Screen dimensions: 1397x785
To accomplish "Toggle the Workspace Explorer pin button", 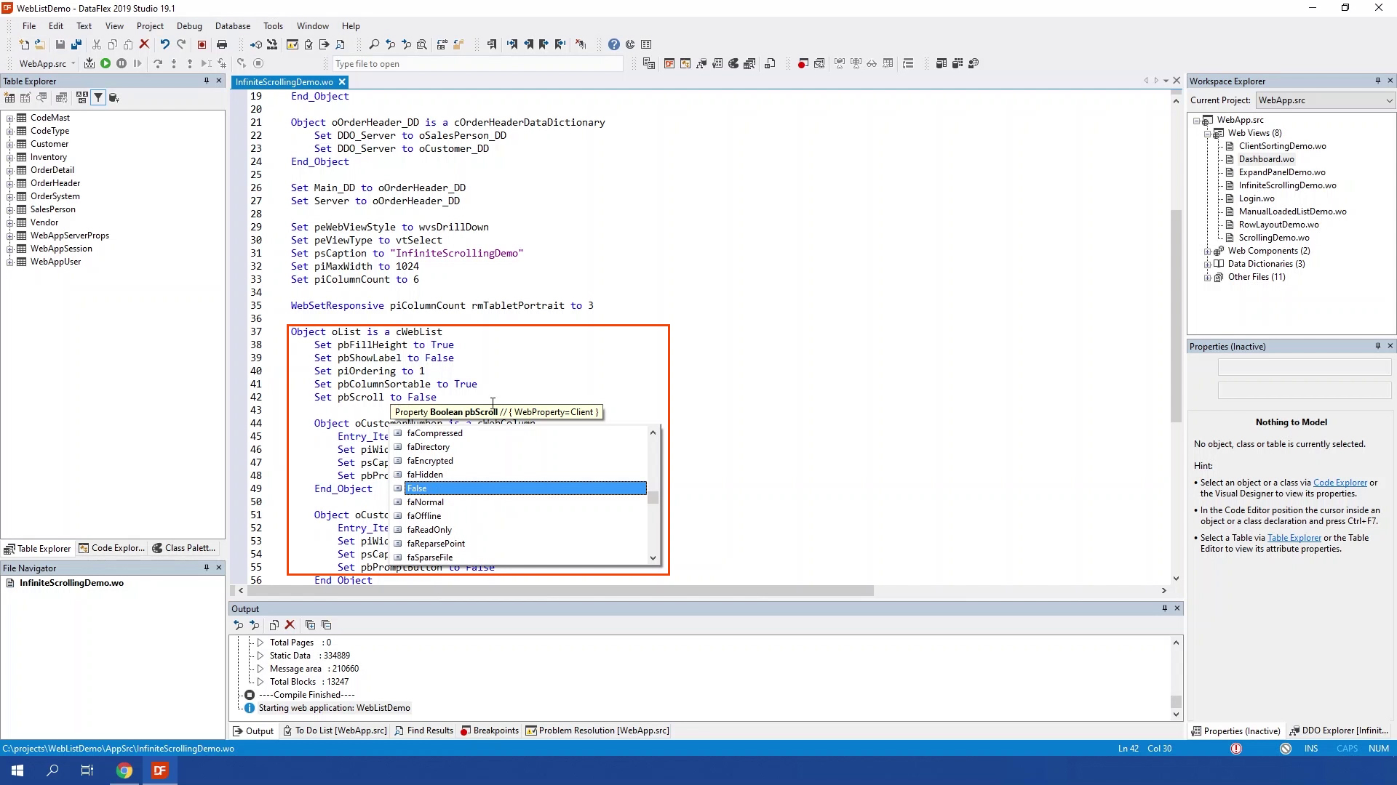I will (1377, 81).
